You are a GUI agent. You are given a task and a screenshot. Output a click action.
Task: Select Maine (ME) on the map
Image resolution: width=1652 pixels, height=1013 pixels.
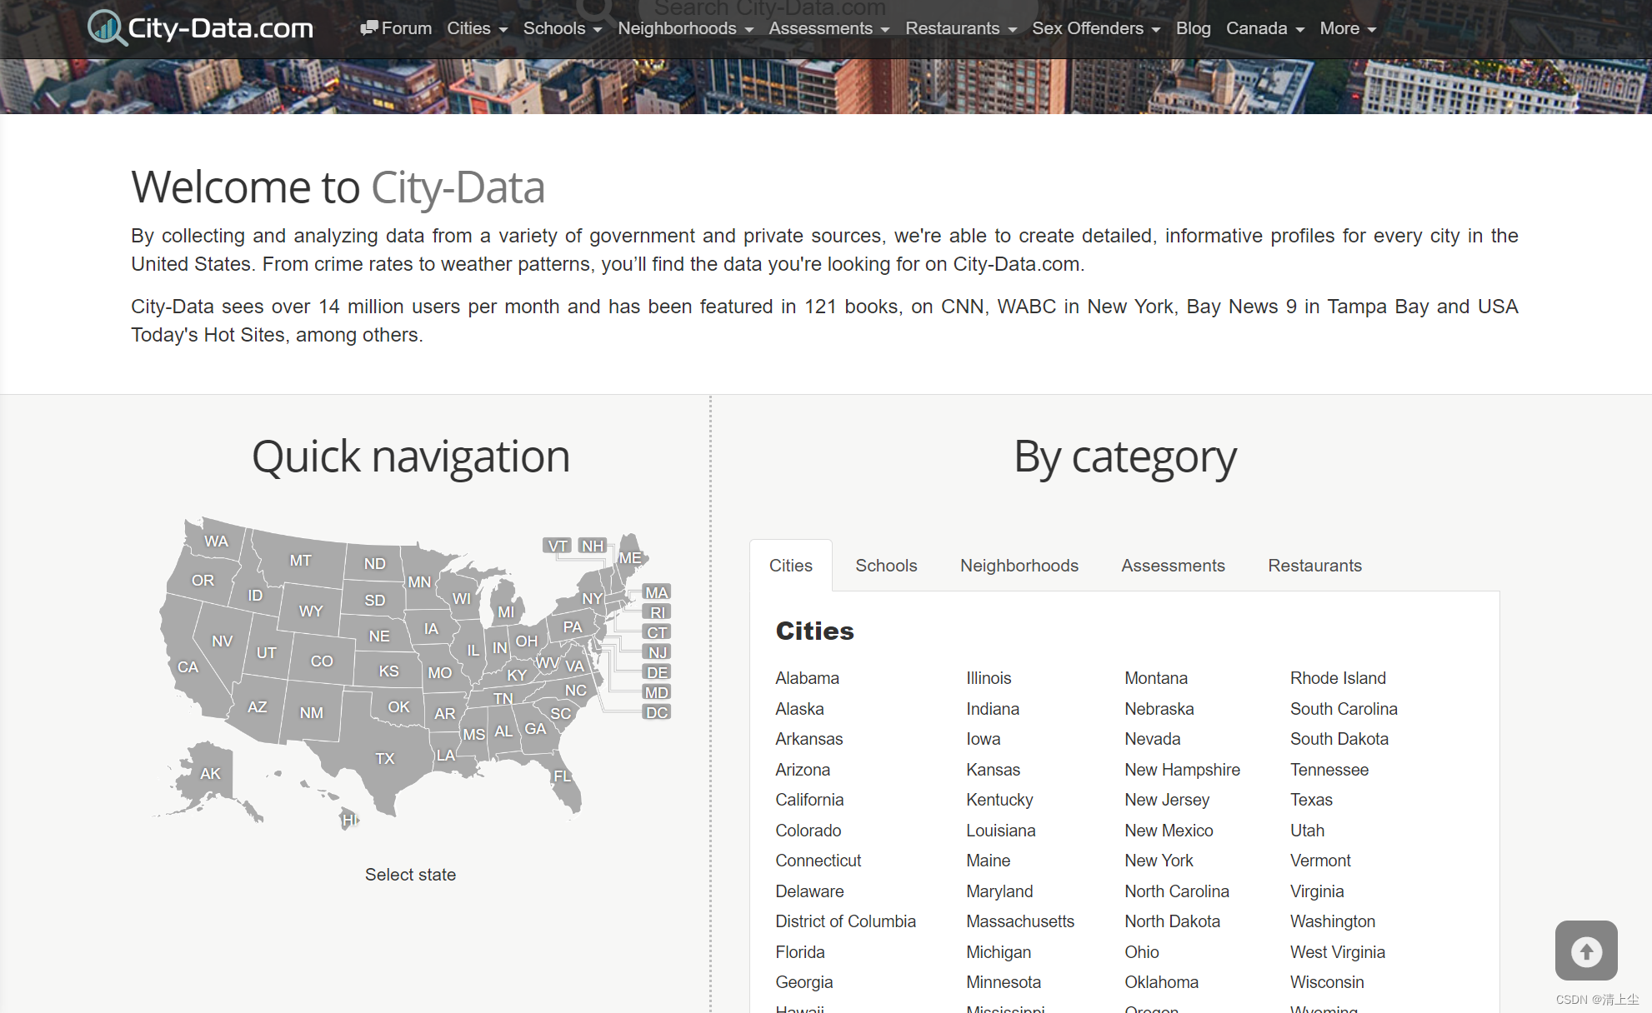click(630, 558)
